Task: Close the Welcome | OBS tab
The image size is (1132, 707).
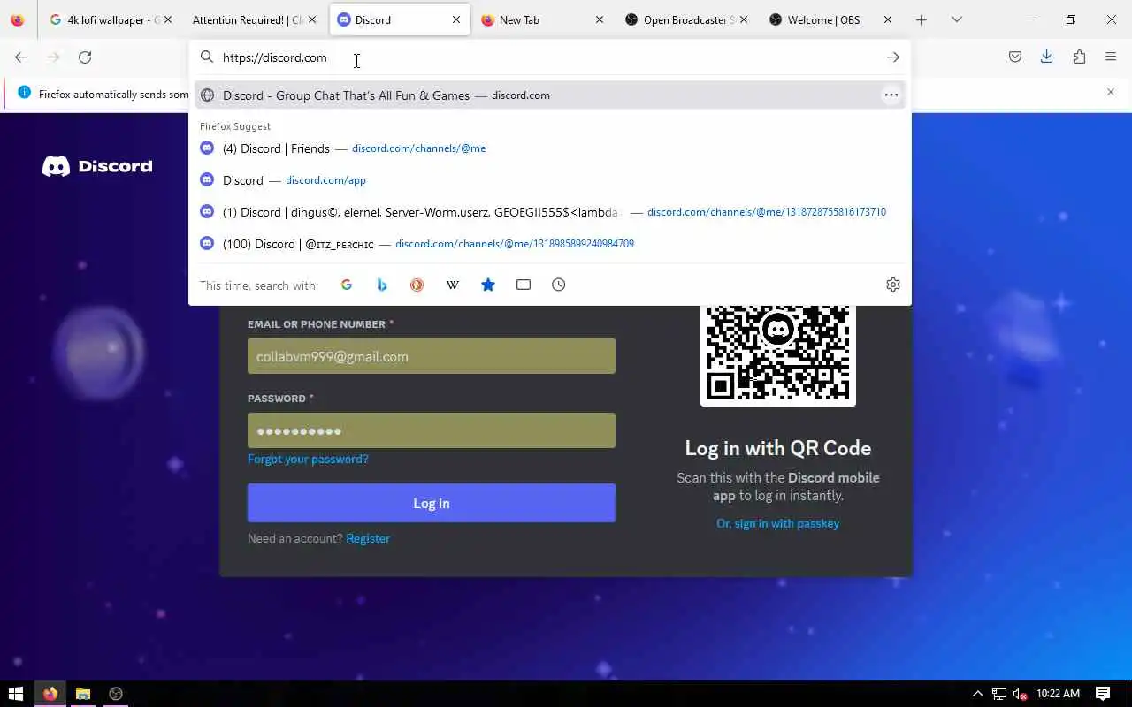Action: coord(888,19)
